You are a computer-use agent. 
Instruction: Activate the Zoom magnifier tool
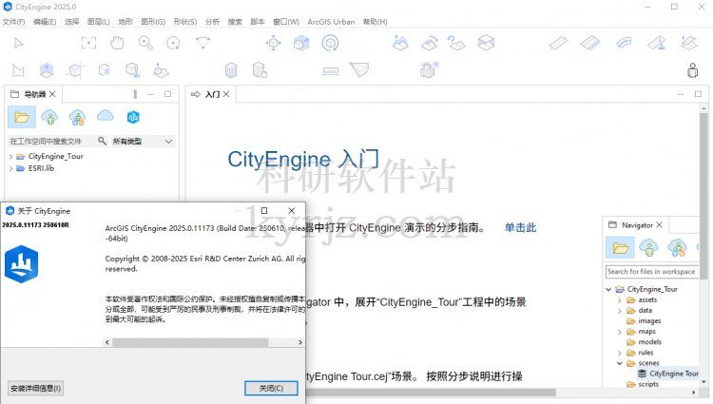(145, 43)
